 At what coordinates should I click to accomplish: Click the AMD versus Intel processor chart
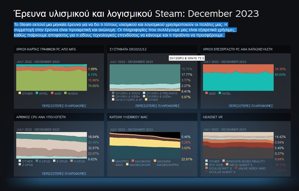(x=238, y=78)
